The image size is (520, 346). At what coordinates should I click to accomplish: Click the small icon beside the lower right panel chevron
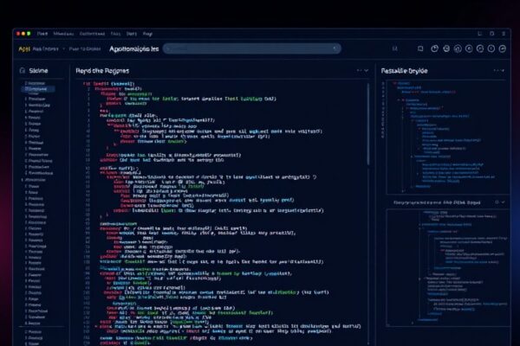tap(497, 202)
